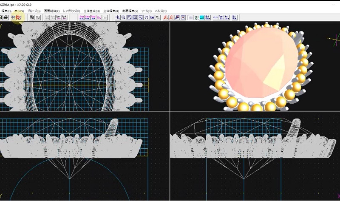Toggle the dense dot grid display
The image size is (340, 201).
coord(196,17)
